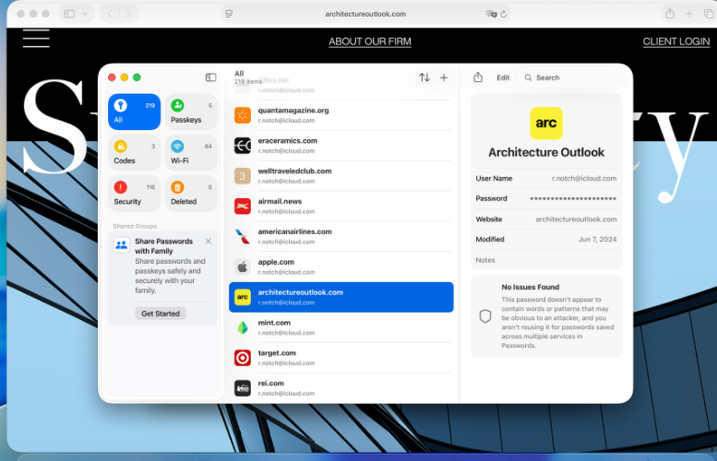Open the Security recommendations category
Viewport: 717px width, 461px height.
pyautogui.click(x=134, y=194)
